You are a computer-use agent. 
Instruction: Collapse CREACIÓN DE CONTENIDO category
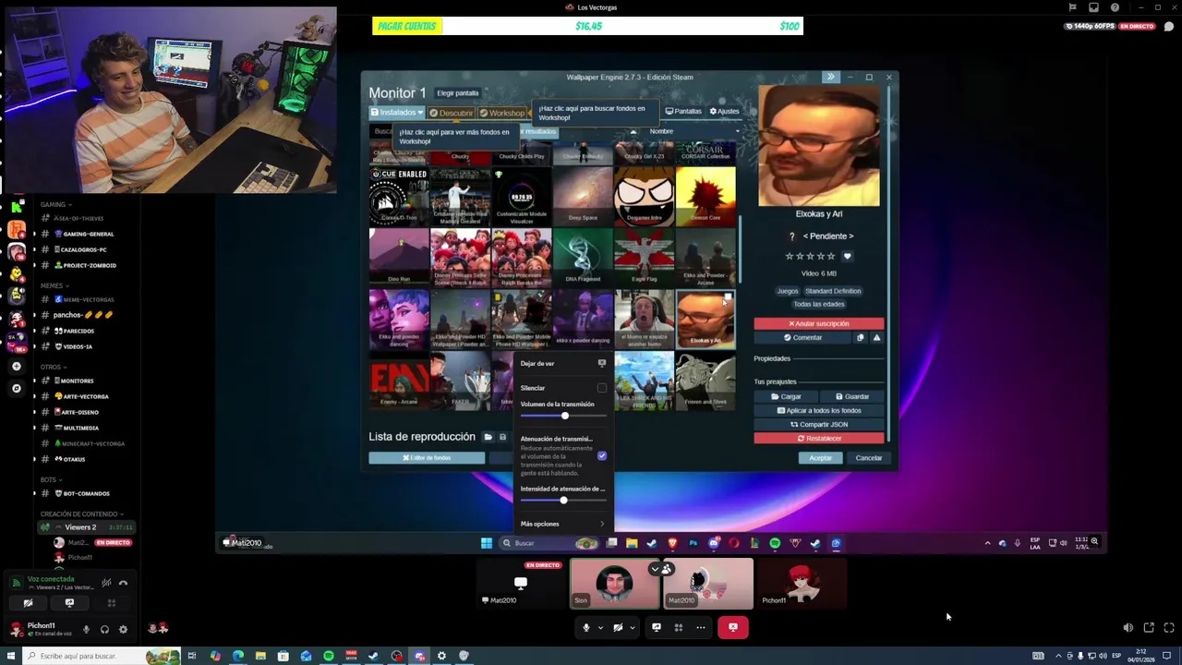pos(81,514)
